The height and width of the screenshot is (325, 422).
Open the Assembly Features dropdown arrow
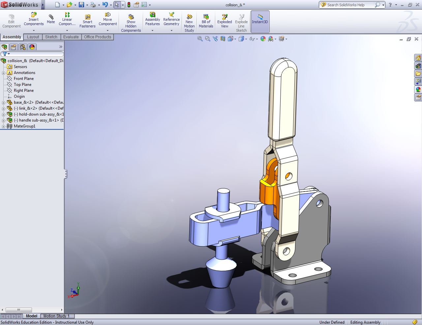click(x=152, y=30)
